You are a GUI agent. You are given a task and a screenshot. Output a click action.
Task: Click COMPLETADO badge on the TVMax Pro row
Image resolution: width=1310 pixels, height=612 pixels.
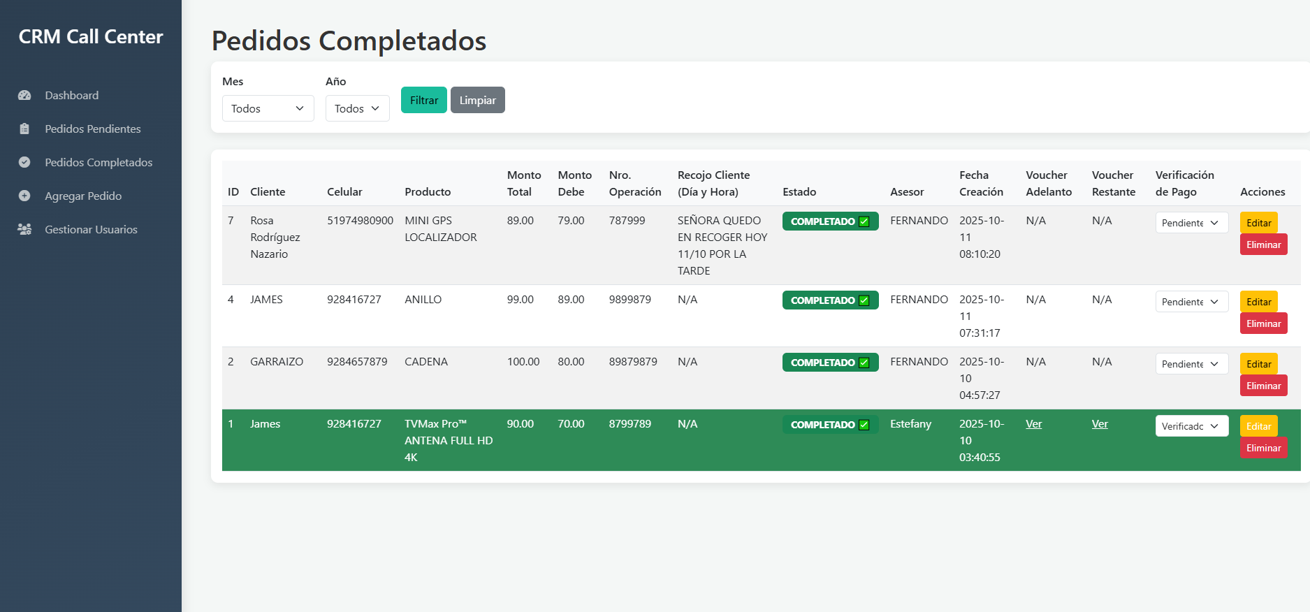[x=829, y=425]
